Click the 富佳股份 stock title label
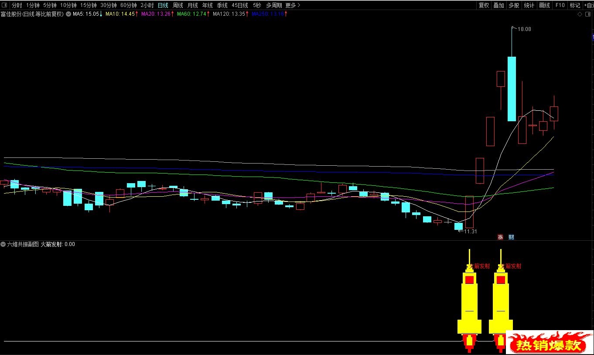 coord(33,14)
